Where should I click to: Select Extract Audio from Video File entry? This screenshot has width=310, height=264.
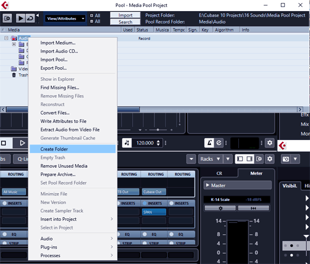(x=70, y=130)
